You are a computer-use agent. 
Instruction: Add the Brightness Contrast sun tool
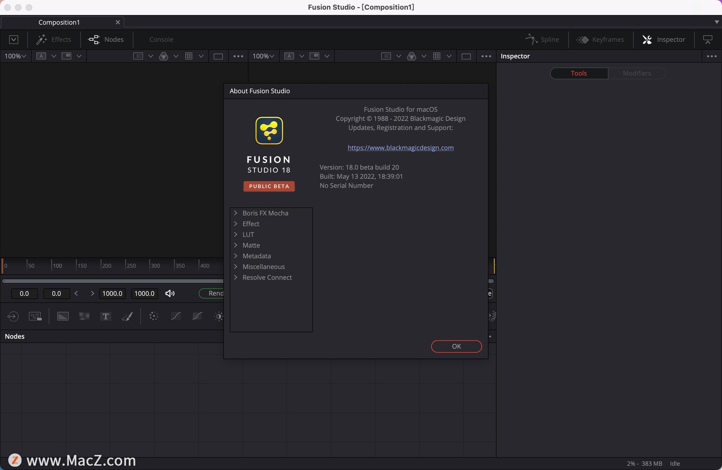[x=218, y=316]
